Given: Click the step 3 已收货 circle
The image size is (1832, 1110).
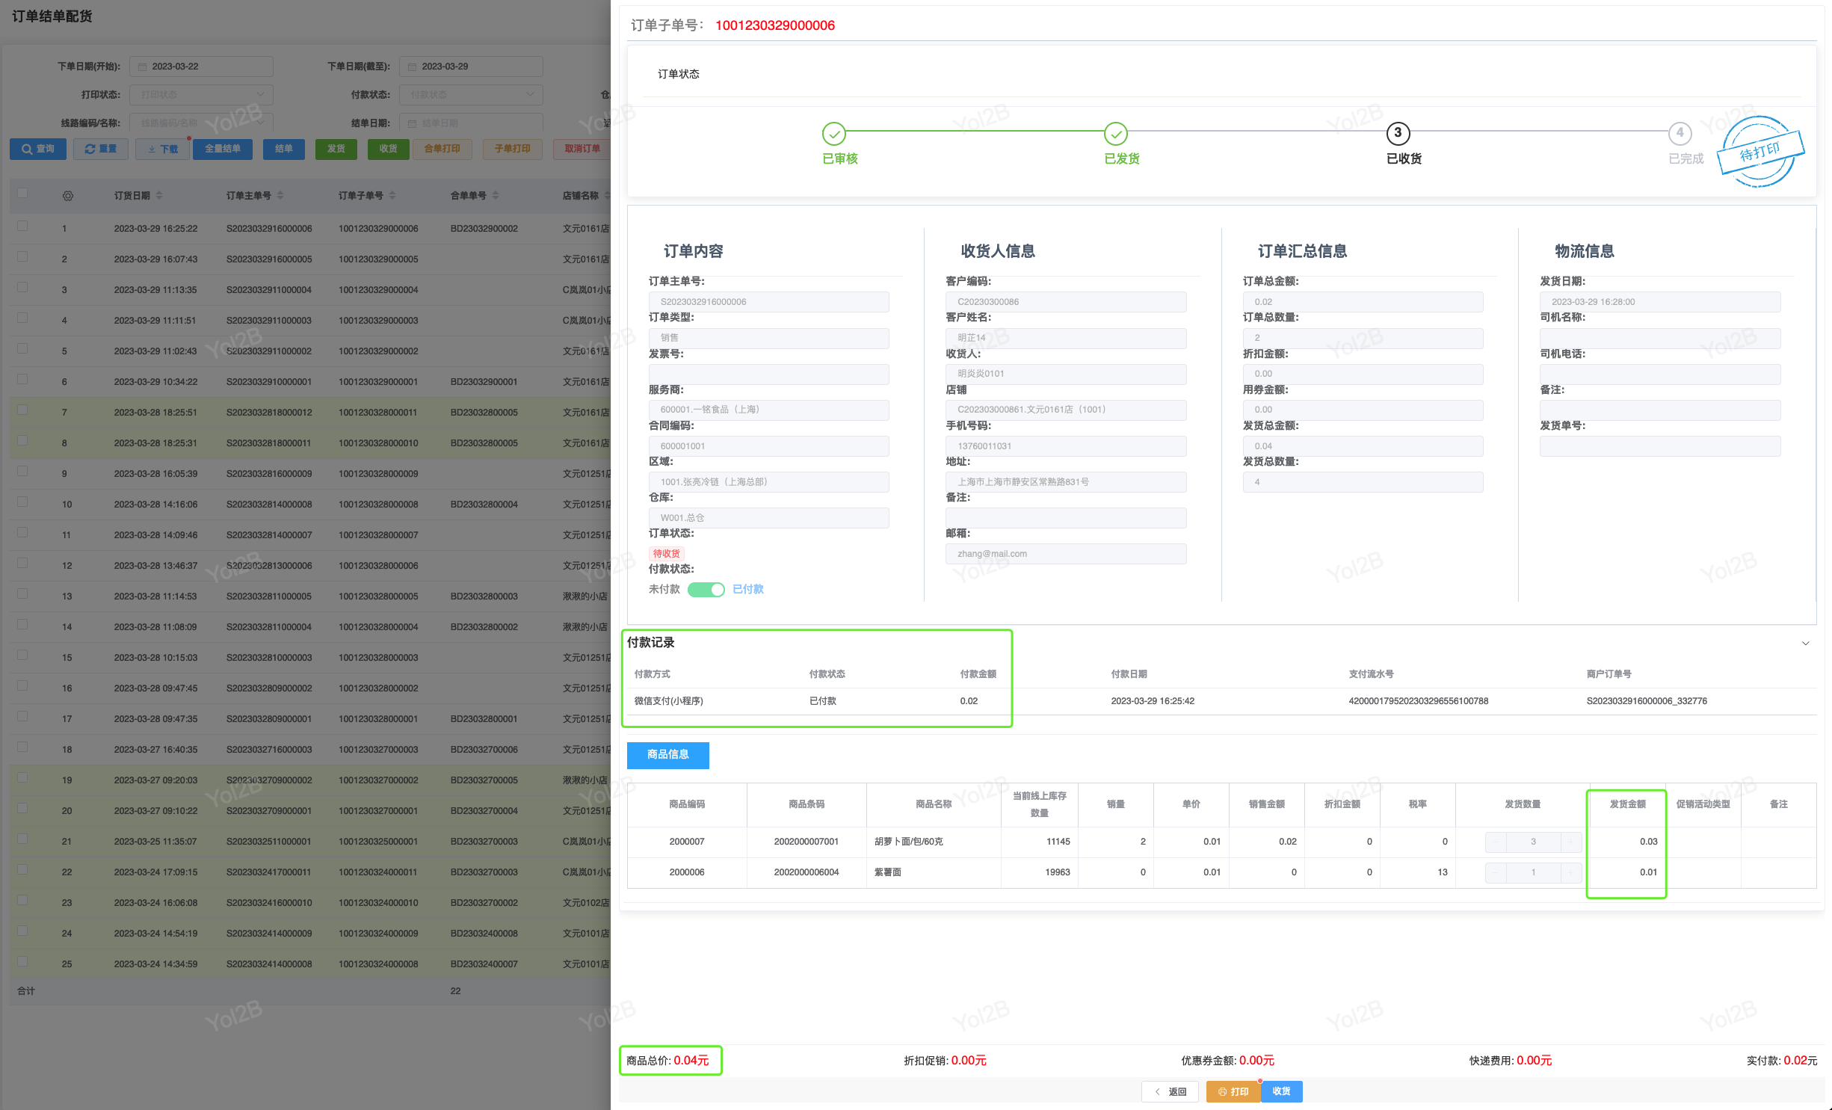Looking at the screenshot, I should (x=1398, y=134).
